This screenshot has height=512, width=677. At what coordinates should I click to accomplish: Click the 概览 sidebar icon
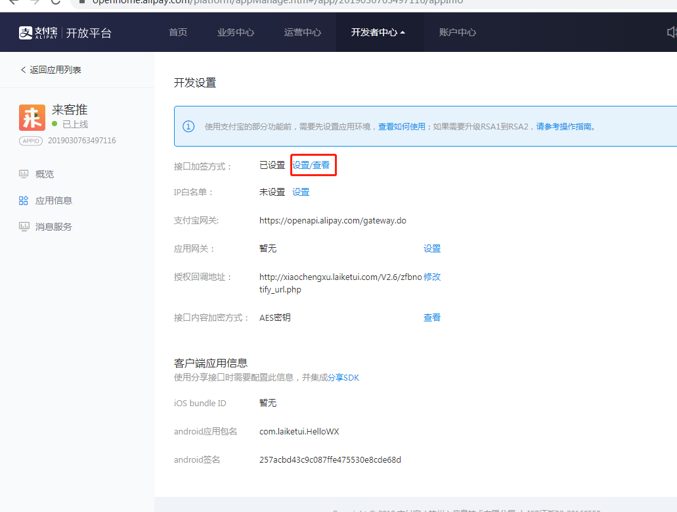pos(24,174)
